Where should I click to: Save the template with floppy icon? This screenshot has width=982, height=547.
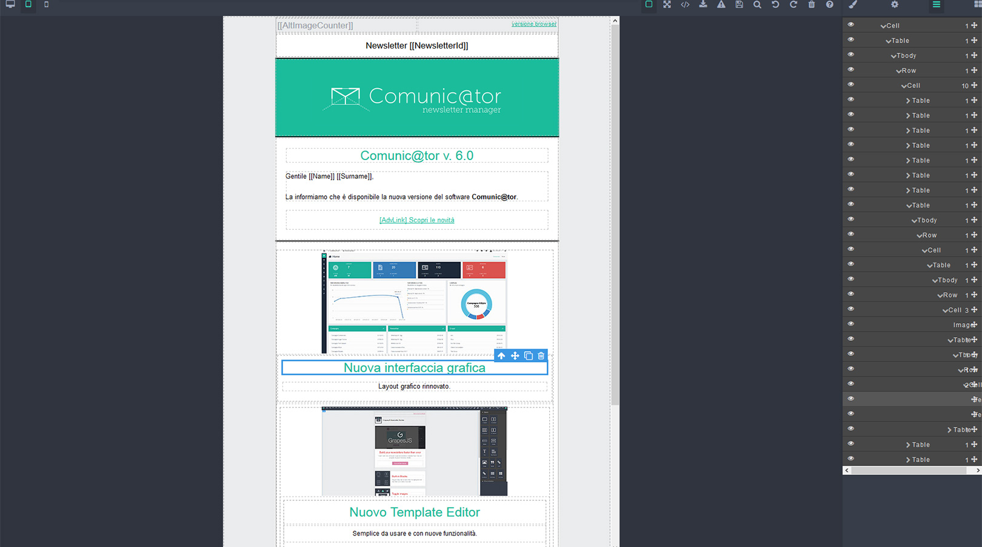coord(740,4)
